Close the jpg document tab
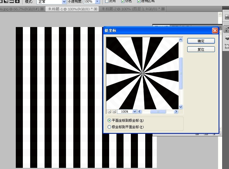The width and height of the screenshot is (229, 169). [42, 9]
